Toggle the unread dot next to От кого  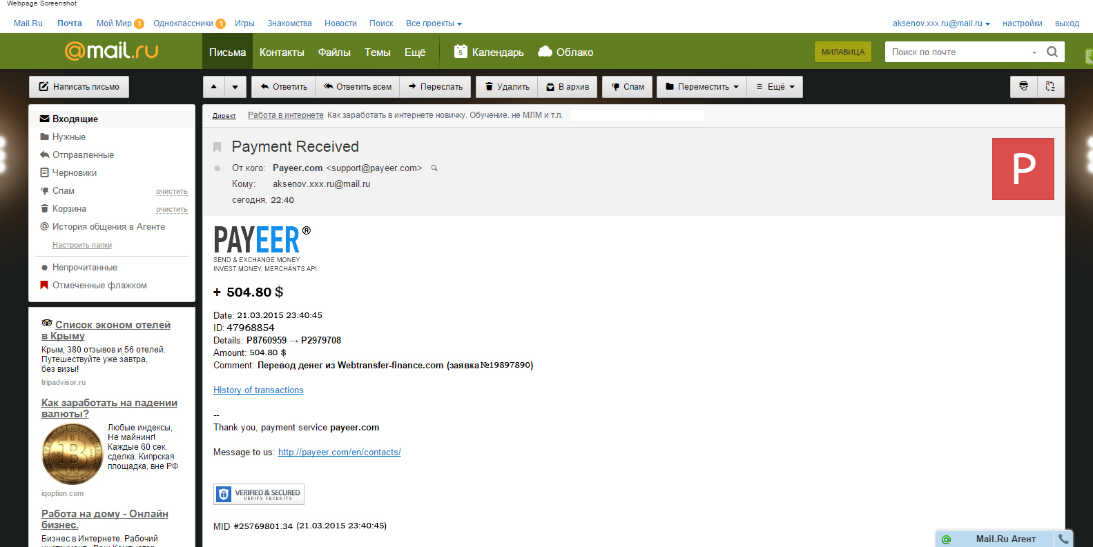point(217,168)
